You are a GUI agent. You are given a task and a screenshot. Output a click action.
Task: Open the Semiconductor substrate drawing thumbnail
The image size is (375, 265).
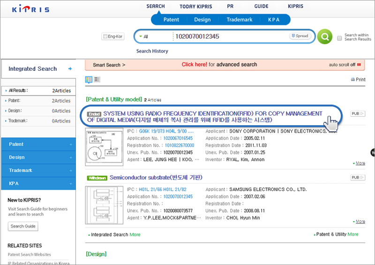point(104,205)
